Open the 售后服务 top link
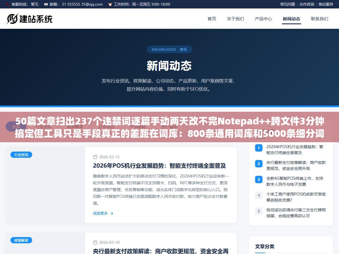Image resolution: width=339 pixels, height=254 pixels. 326,4
